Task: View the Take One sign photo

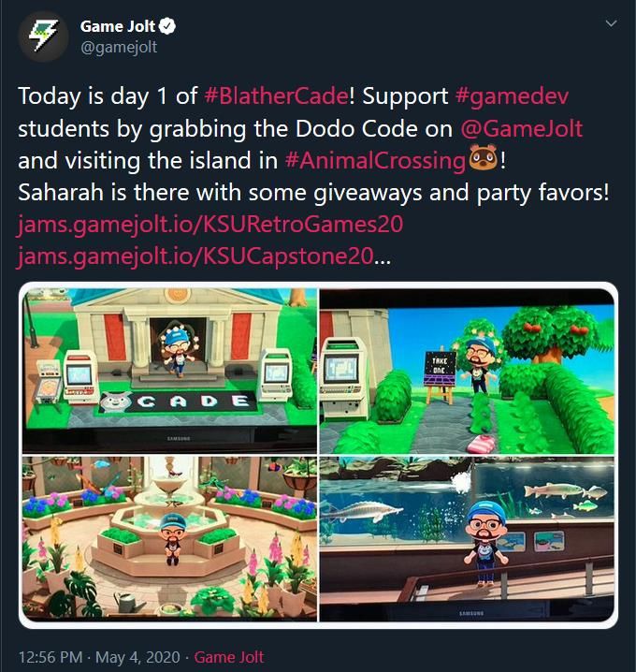Action: [x=467, y=371]
